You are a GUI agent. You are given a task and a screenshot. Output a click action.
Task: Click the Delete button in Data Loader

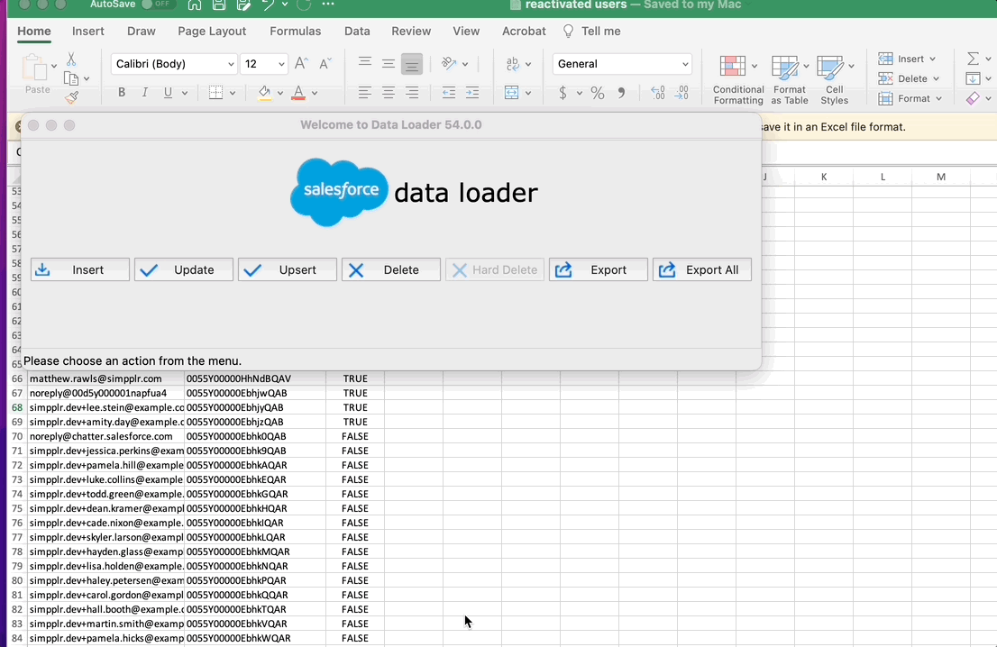tap(391, 269)
